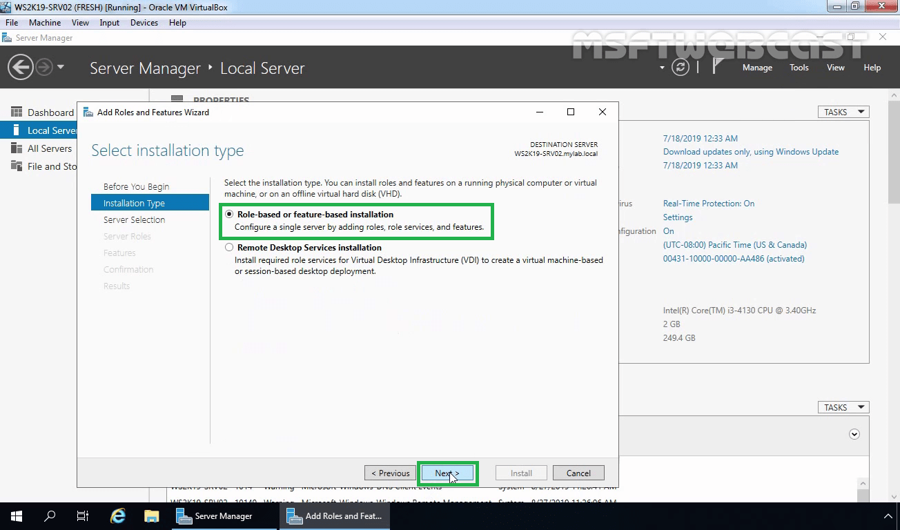
Task: Open the Properties TASKS dropdown
Action: [843, 112]
